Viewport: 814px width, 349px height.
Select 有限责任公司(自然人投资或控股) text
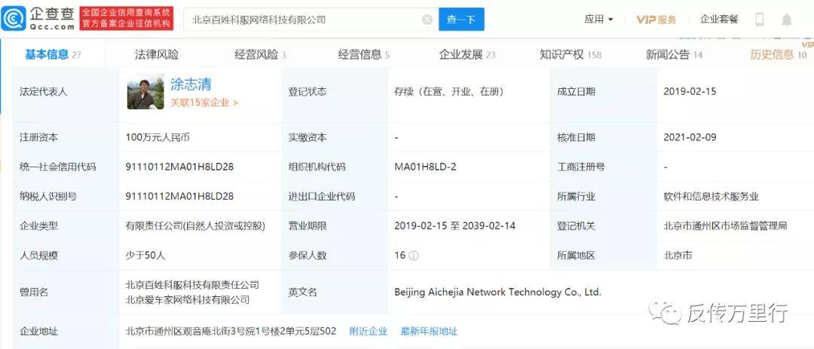[195, 226]
